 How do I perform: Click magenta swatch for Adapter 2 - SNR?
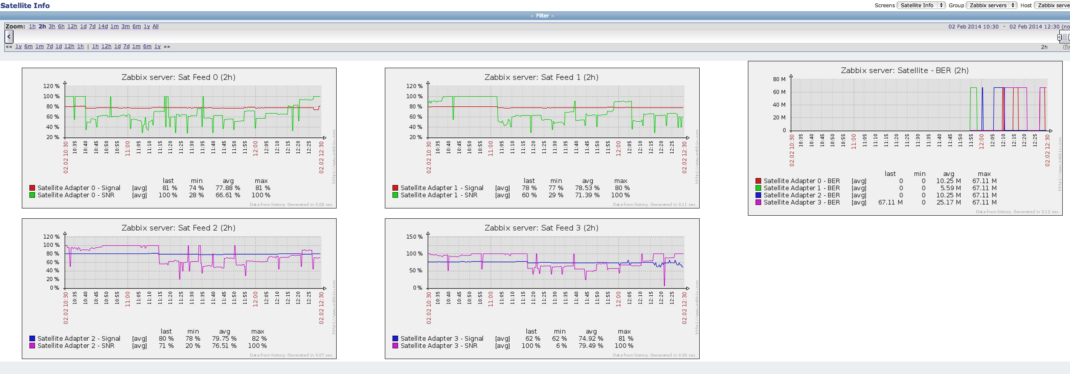pos(32,345)
